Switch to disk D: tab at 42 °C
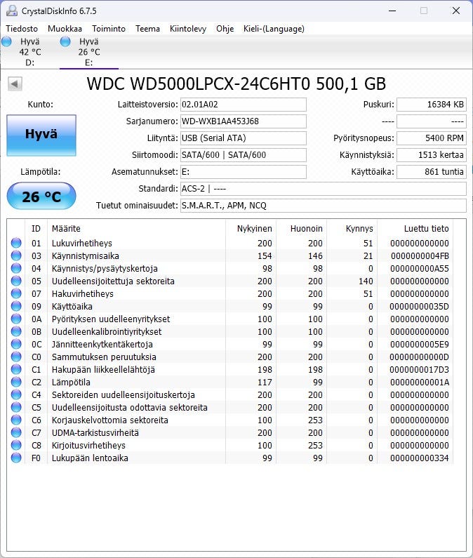Screen dimensions: 473x558 [x=30, y=52]
